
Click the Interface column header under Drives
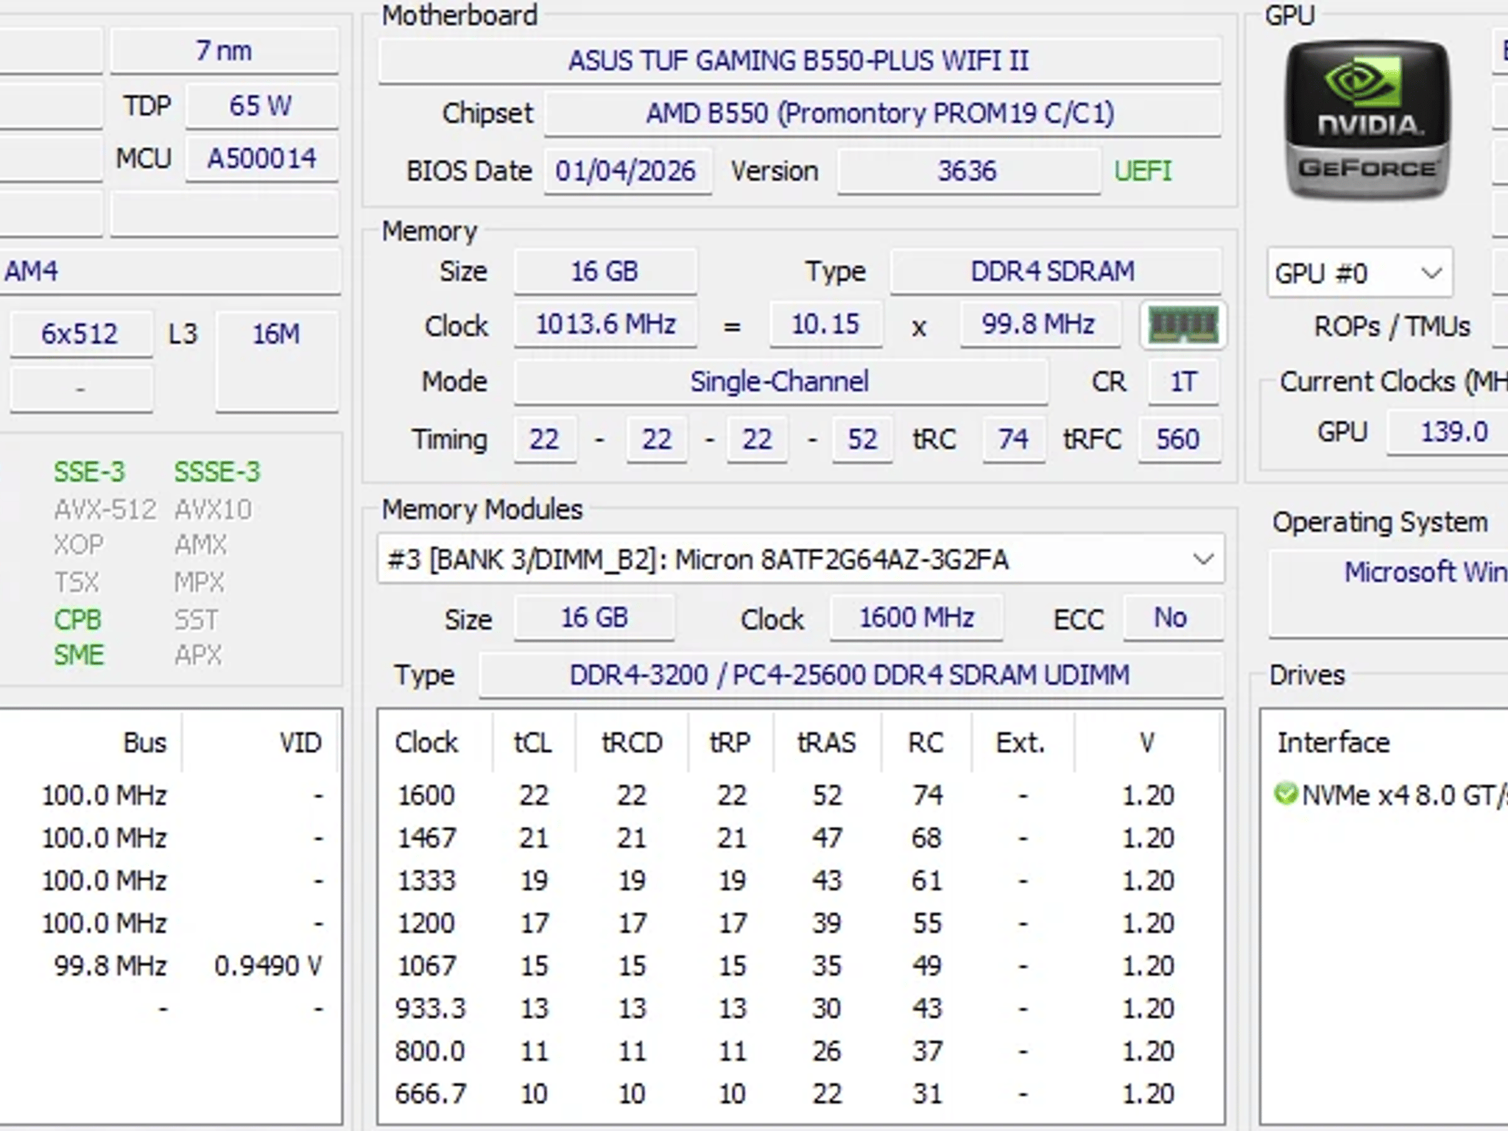(1333, 742)
